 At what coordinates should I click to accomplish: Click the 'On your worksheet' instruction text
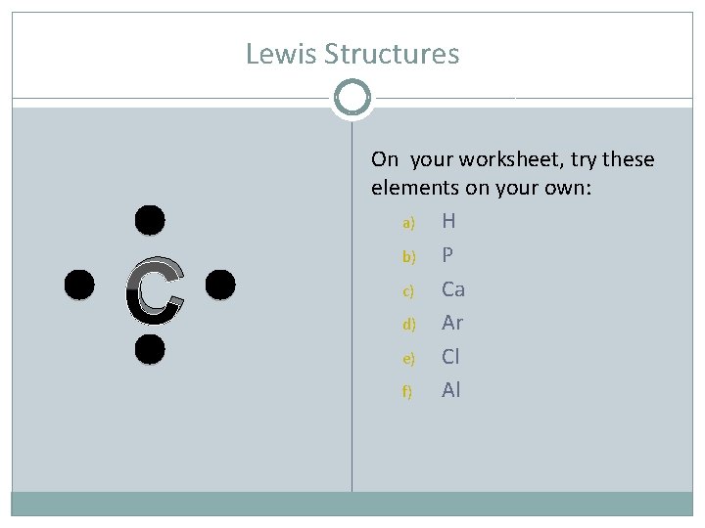click(x=512, y=159)
